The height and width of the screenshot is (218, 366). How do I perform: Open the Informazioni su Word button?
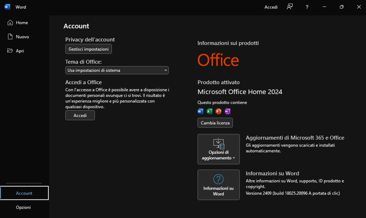click(219, 185)
